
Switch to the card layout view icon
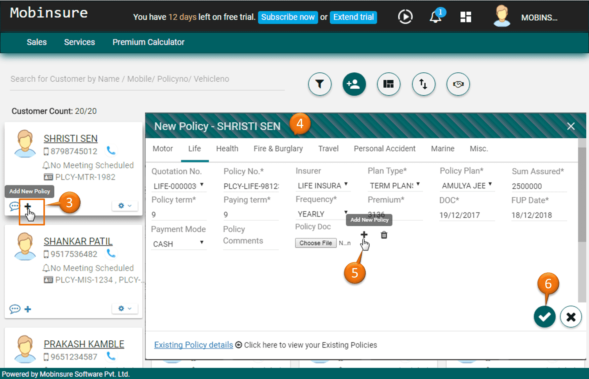point(388,84)
